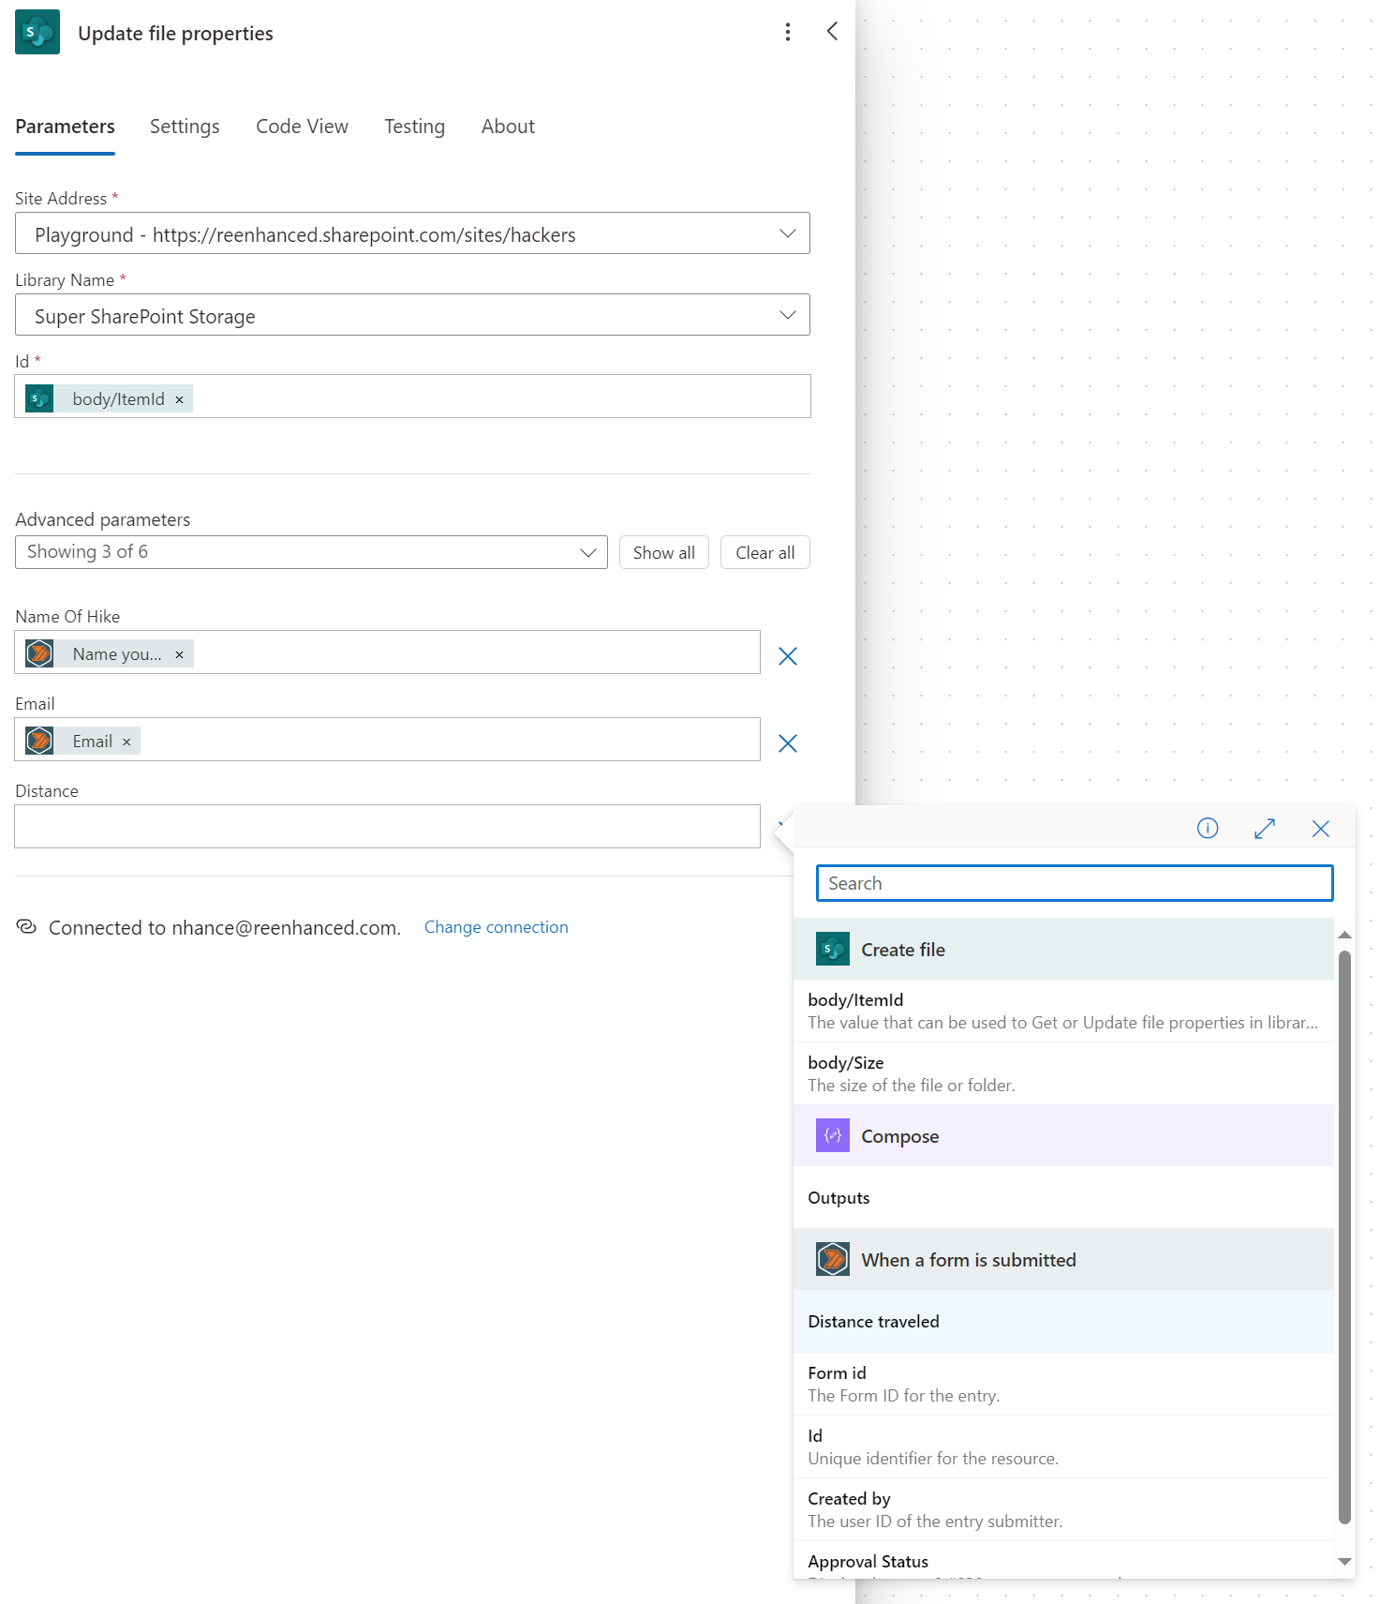
Task: Remove the Email token from Email field
Action: coord(126,742)
